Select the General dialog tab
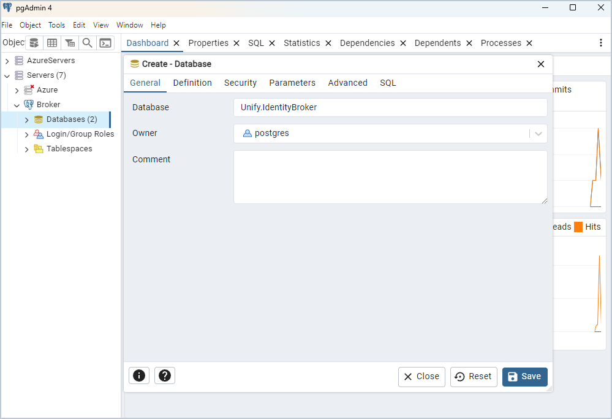The image size is (612, 419). [145, 83]
